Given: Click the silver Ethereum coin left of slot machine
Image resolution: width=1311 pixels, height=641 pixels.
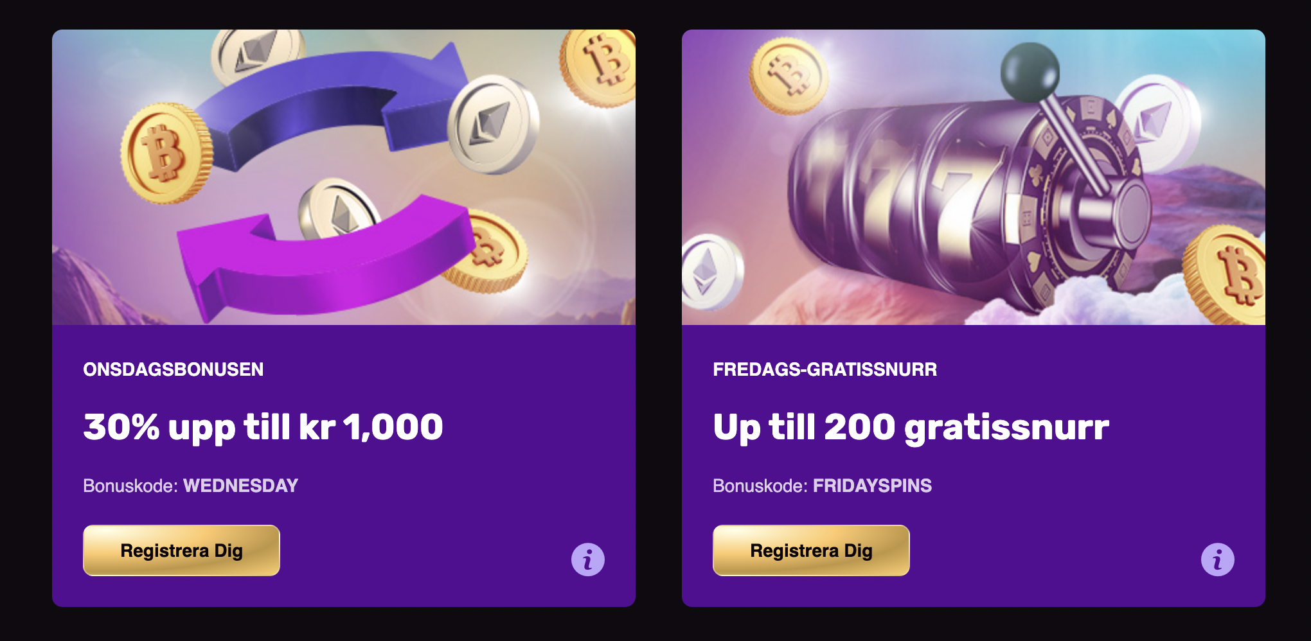Looking at the screenshot, I should [x=710, y=271].
